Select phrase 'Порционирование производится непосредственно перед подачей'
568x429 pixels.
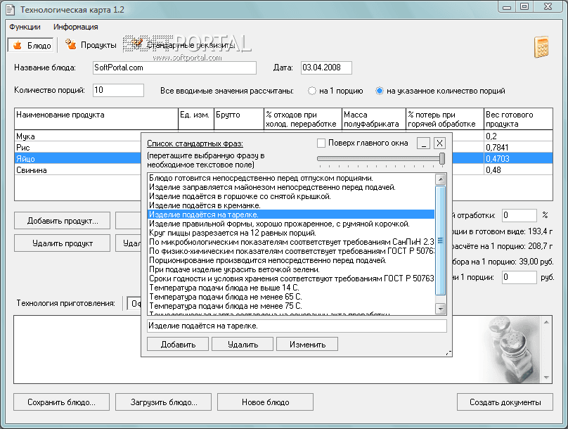[291, 260]
